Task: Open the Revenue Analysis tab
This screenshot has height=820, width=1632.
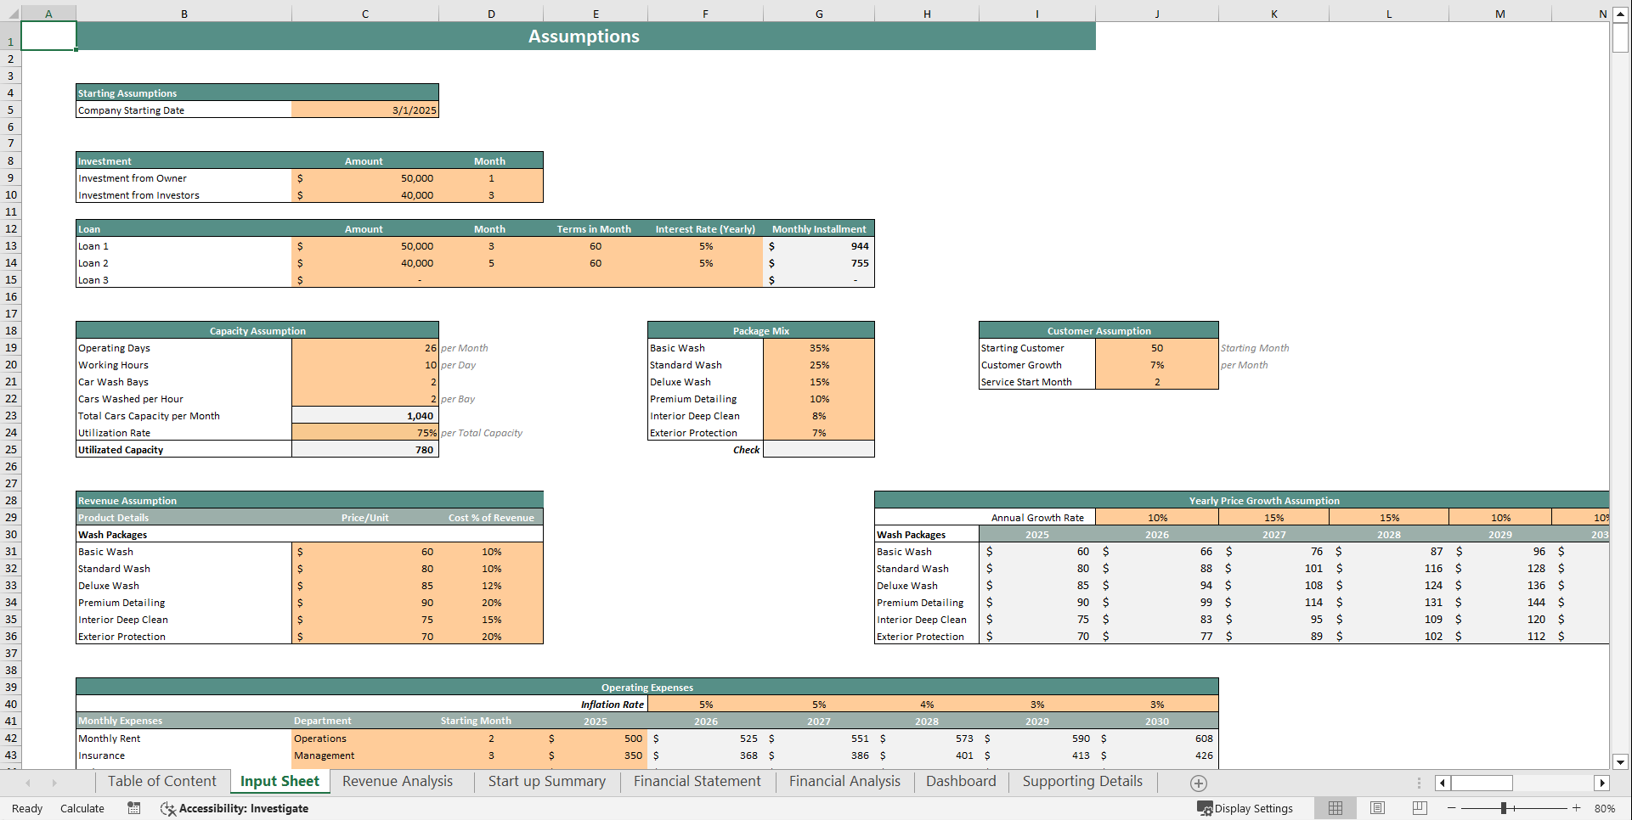Action: (397, 781)
